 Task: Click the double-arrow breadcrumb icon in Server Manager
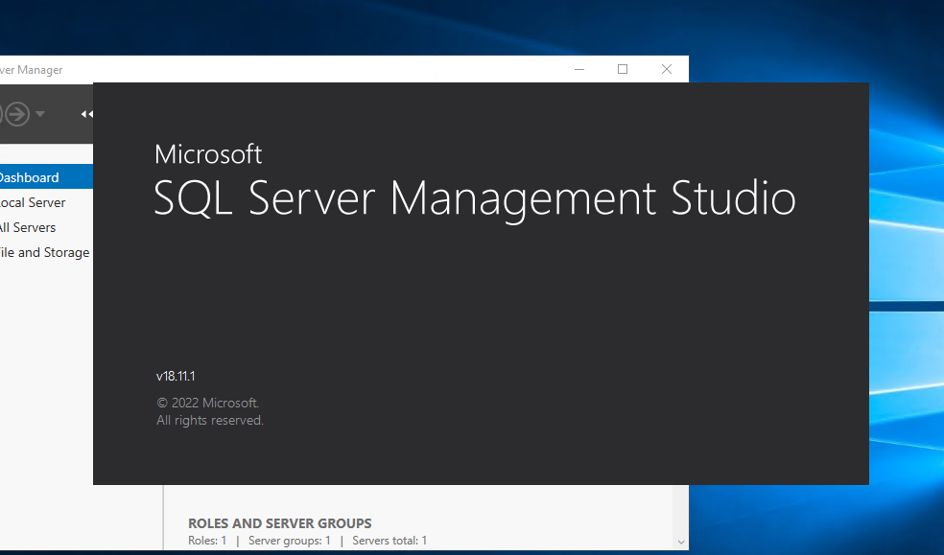tap(87, 114)
